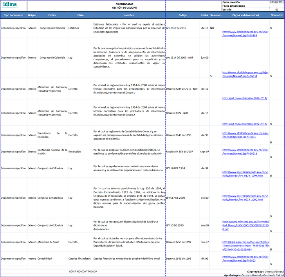Image resolution: width=285 pixels, height=277 pixels.
Task: Open the Norma1.jsp?i=9863 link in the Presidencia row
Action: pyautogui.click(x=245, y=135)
